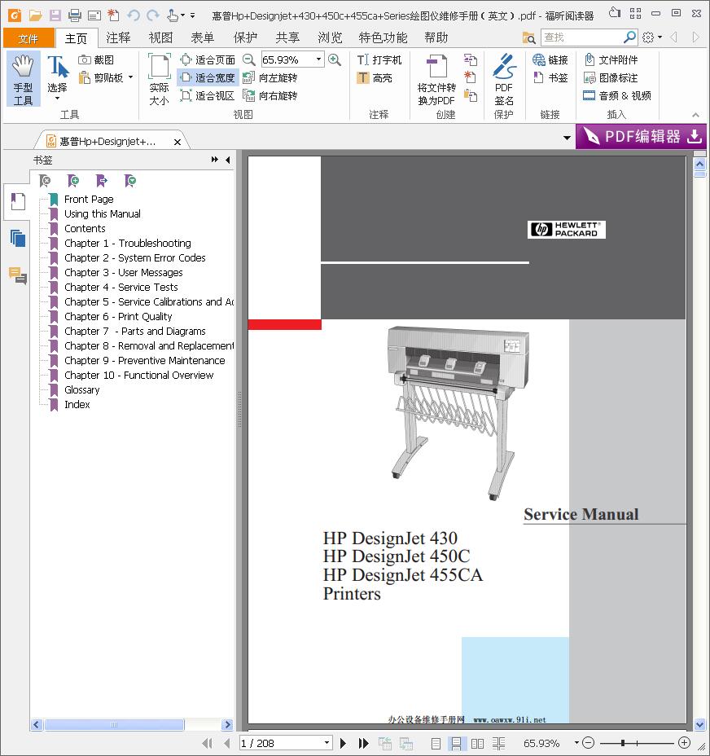710x756 pixels.
Task: Open the document tab list dropdown arrow
Action: pos(567,138)
